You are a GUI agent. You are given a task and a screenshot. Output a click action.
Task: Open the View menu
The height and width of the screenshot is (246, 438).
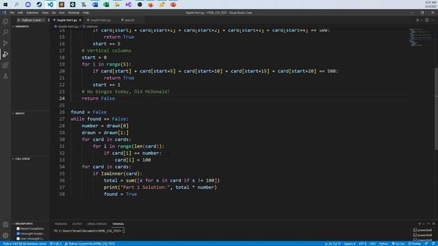45,12
